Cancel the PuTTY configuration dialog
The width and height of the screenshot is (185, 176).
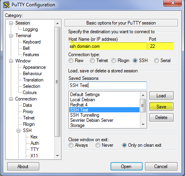click(x=161, y=167)
